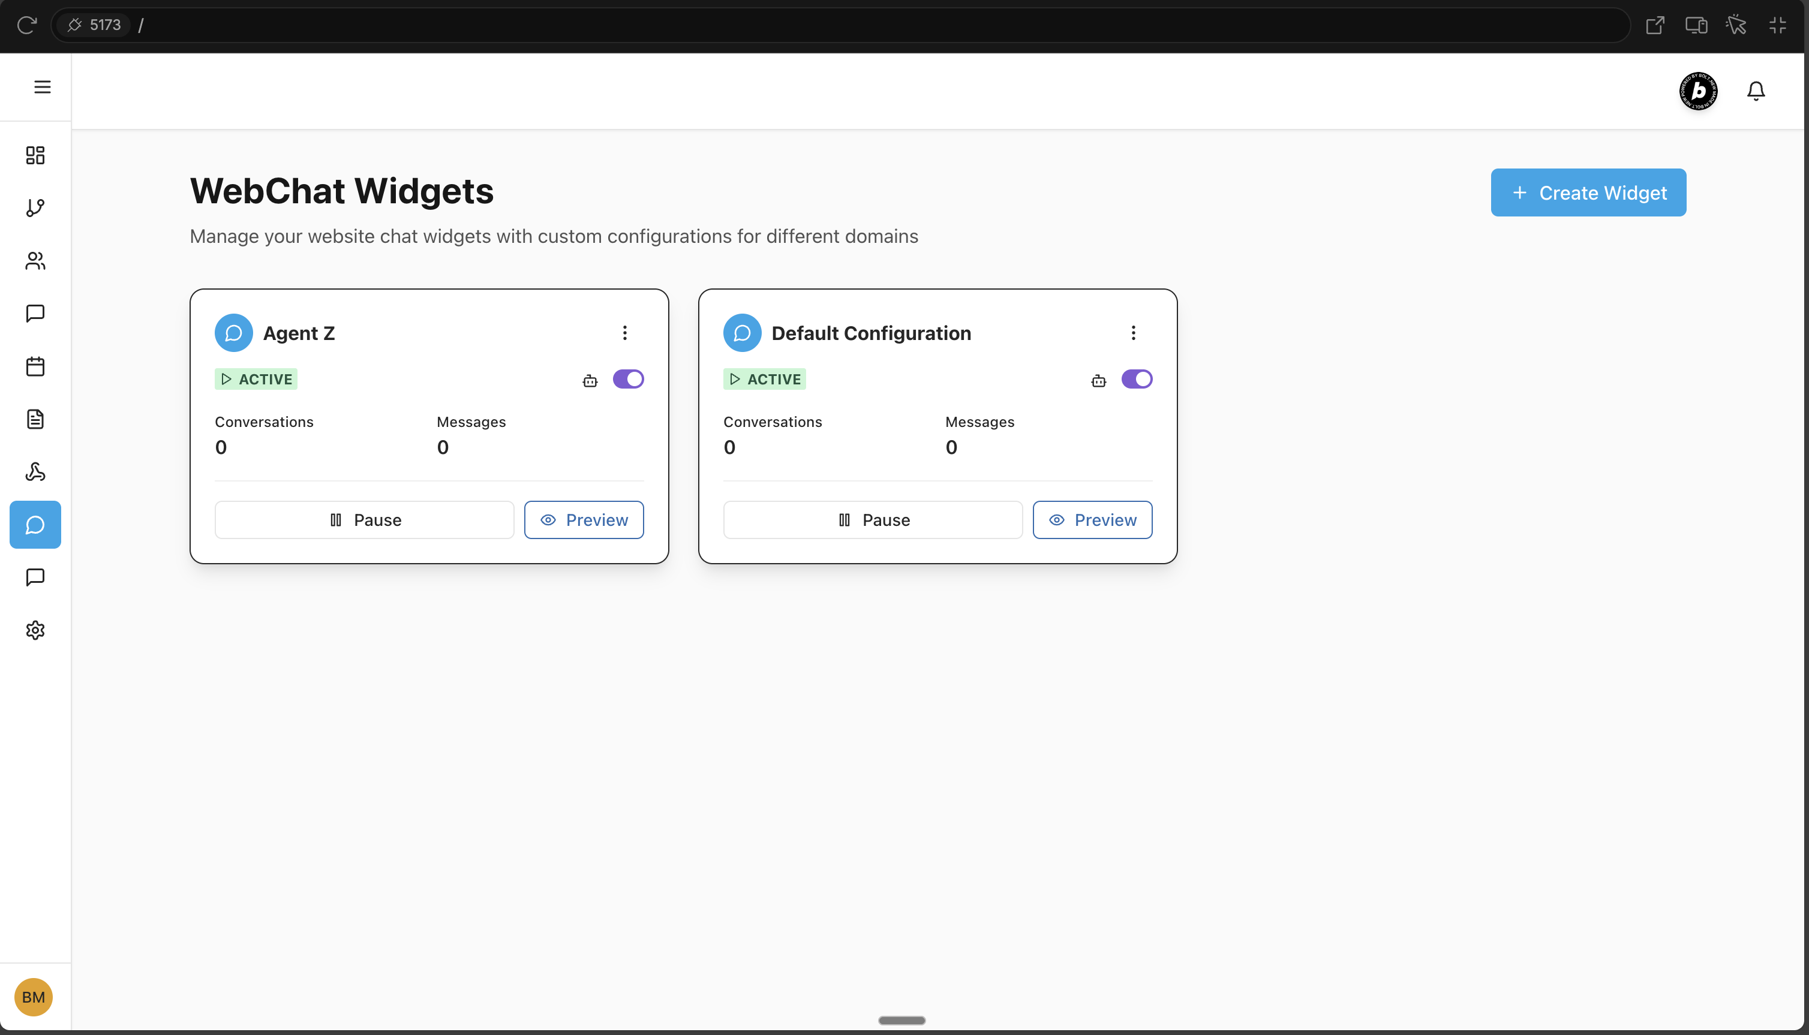Open Agent Z three-dot options menu
The width and height of the screenshot is (1809, 1035).
point(625,333)
